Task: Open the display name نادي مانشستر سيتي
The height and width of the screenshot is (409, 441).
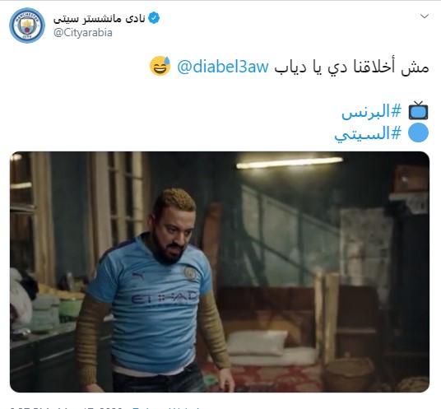Action: point(100,18)
